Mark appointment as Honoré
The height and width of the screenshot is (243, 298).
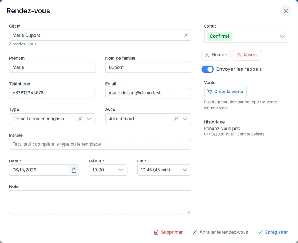216,55
